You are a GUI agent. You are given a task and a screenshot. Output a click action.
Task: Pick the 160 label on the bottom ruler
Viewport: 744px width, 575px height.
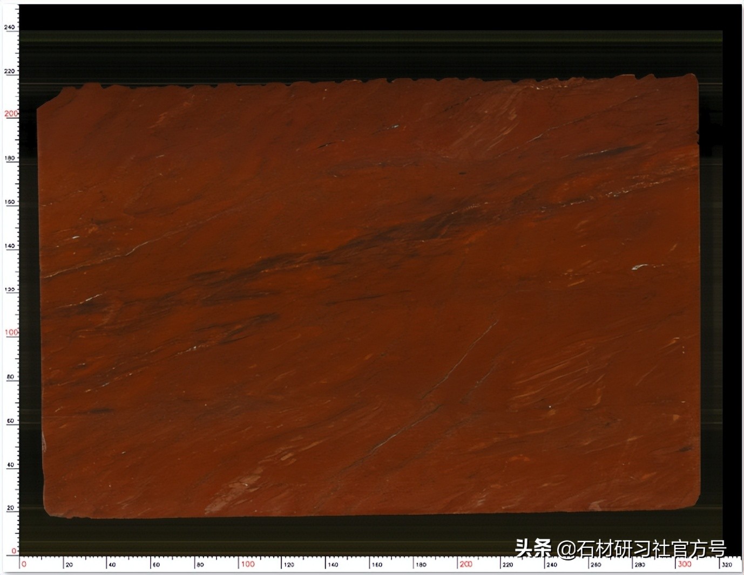click(376, 565)
